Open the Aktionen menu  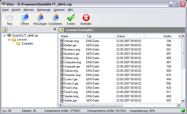[x=29, y=10]
